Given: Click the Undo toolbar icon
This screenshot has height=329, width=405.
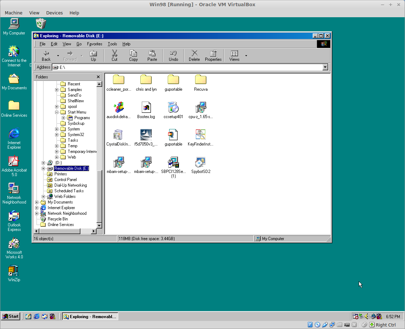Looking at the screenshot, I should coord(173,56).
